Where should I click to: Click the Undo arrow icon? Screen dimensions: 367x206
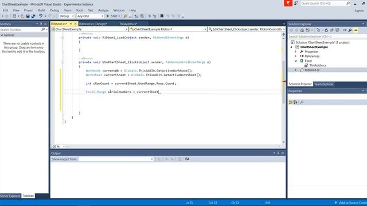(x=41, y=16)
